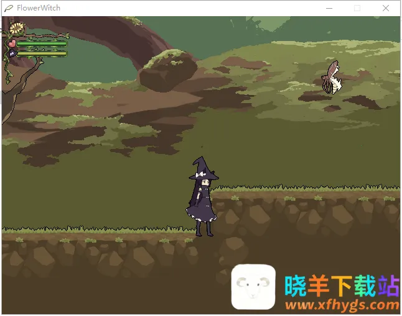Open the www.xfhygs.com watermark link

point(342,305)
